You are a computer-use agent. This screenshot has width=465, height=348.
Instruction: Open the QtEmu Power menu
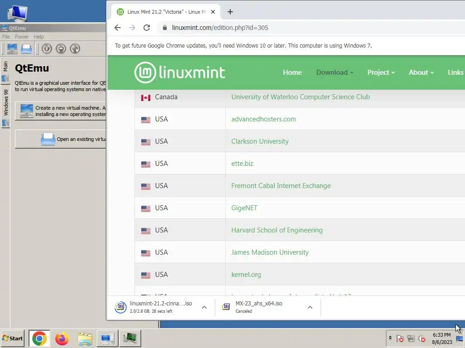[22, 37]
